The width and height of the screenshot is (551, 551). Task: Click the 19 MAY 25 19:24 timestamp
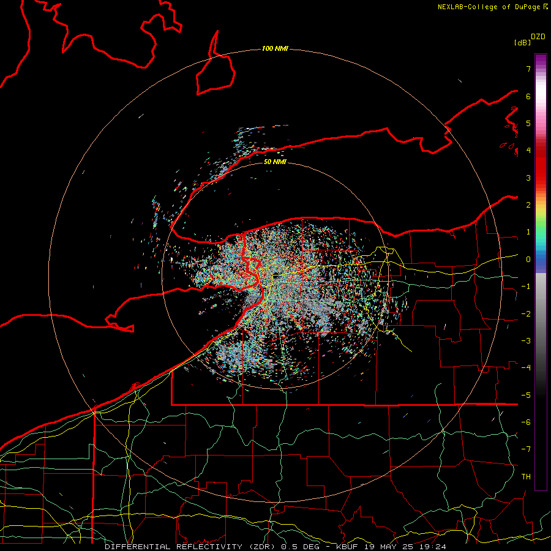coord(405,547)
